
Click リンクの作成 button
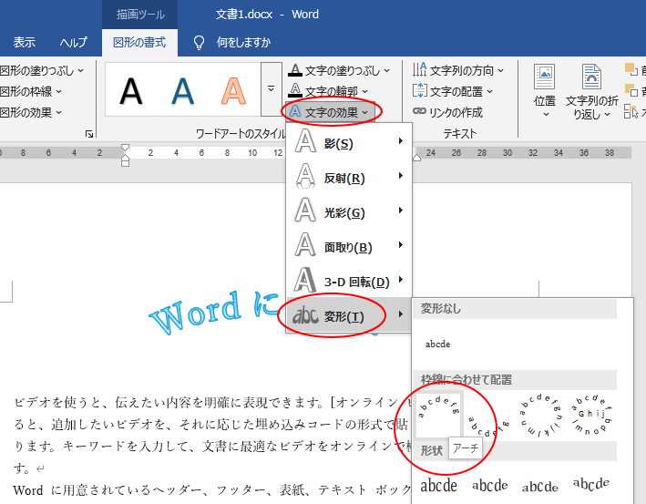pyautogui.click(x=447, y=112)
